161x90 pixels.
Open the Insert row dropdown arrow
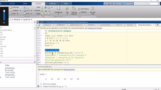point(52,7)
